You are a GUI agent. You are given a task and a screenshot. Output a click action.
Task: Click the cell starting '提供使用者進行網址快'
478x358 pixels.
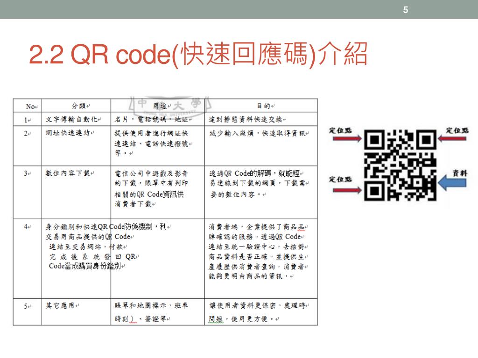click(158, 146)
